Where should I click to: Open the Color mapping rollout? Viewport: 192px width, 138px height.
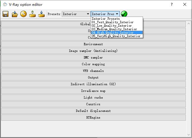[93, 64]
